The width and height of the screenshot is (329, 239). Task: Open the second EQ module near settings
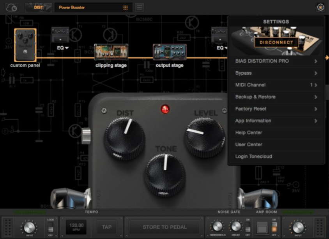(x=219, y=35)
